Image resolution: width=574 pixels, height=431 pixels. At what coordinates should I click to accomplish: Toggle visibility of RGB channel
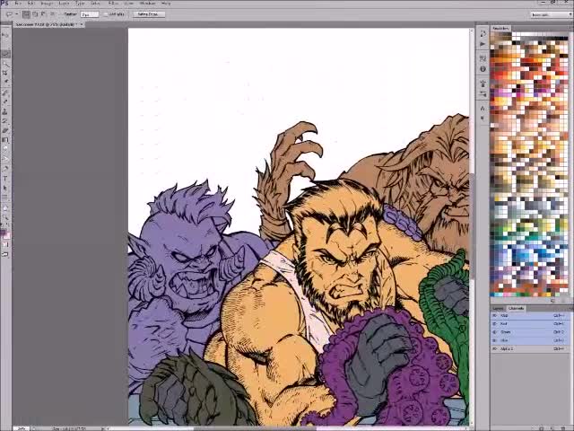click(x=495, y=315)
